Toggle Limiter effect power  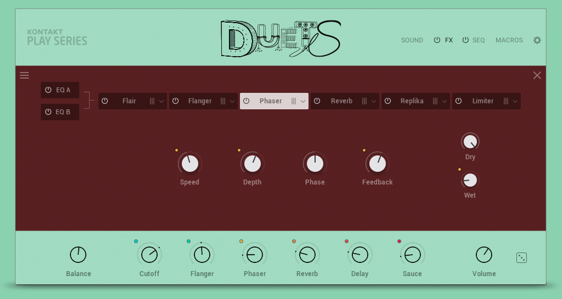(458, 101)
